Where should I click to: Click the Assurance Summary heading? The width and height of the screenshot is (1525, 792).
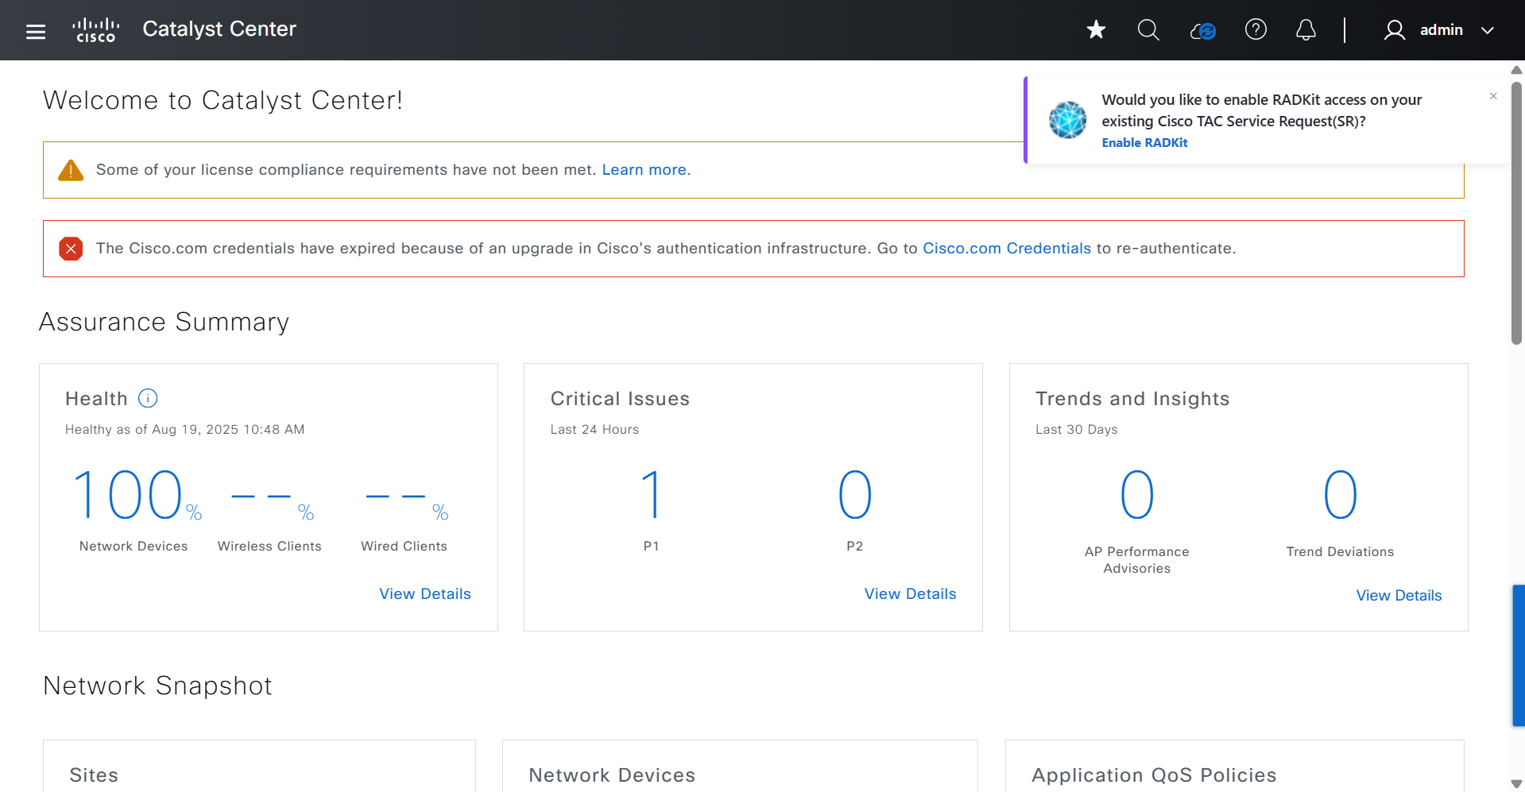click(164, 323)
